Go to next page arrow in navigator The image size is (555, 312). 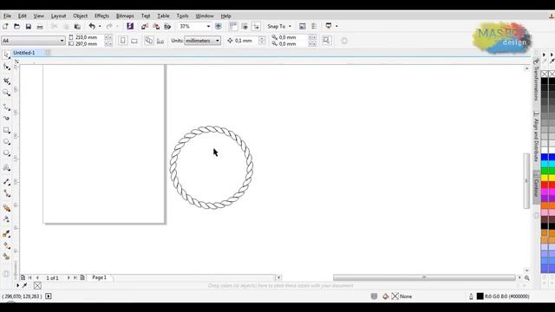69,278
